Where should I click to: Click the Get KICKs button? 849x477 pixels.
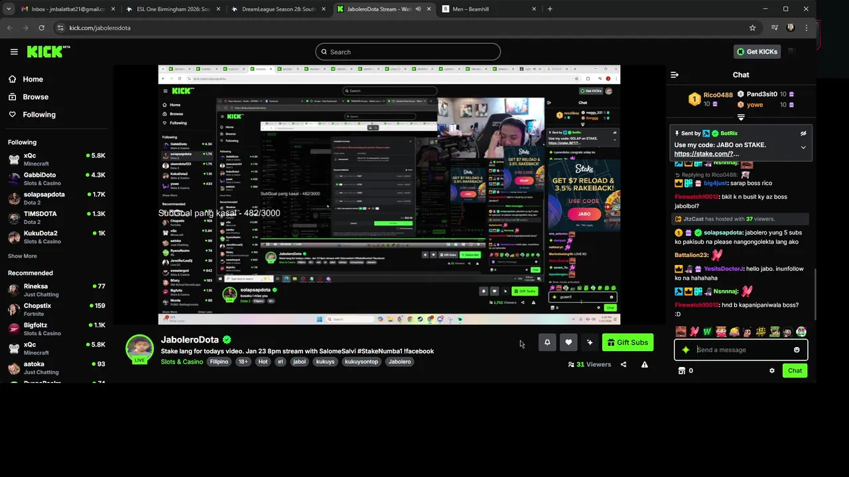(x=757, y=52)
